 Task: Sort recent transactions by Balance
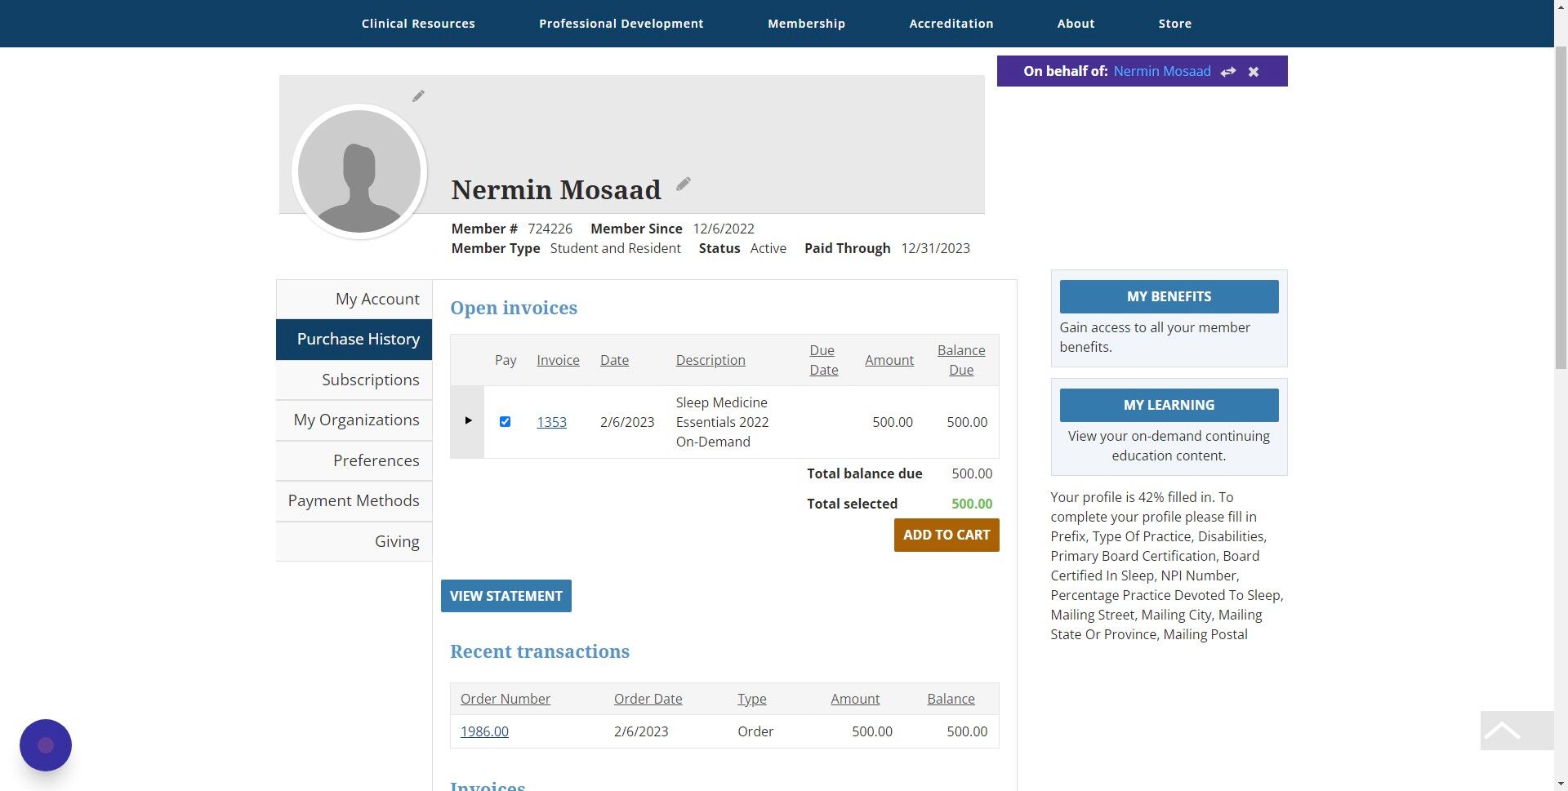(951, 699)
